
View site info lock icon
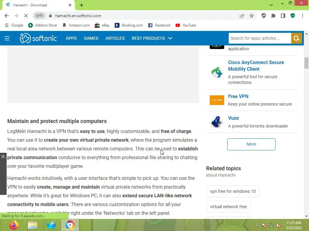click(50, 16)
